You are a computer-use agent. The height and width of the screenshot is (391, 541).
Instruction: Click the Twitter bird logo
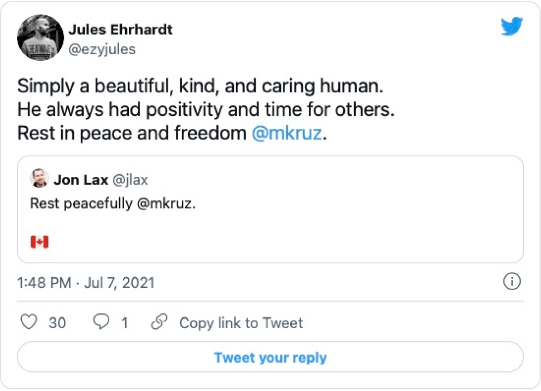tap(511, 27)
